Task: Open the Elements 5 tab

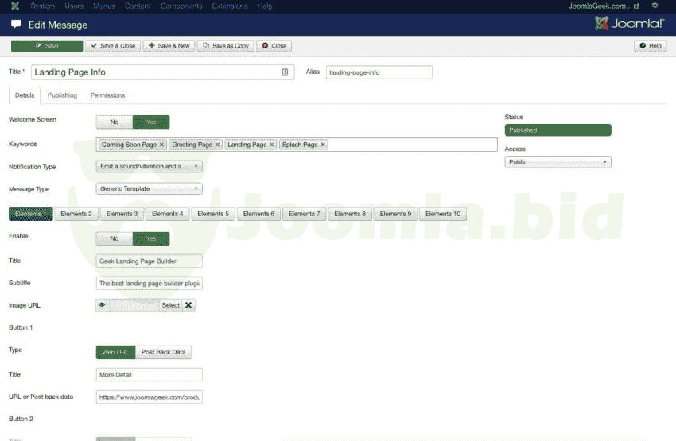Action: (212, 214)
